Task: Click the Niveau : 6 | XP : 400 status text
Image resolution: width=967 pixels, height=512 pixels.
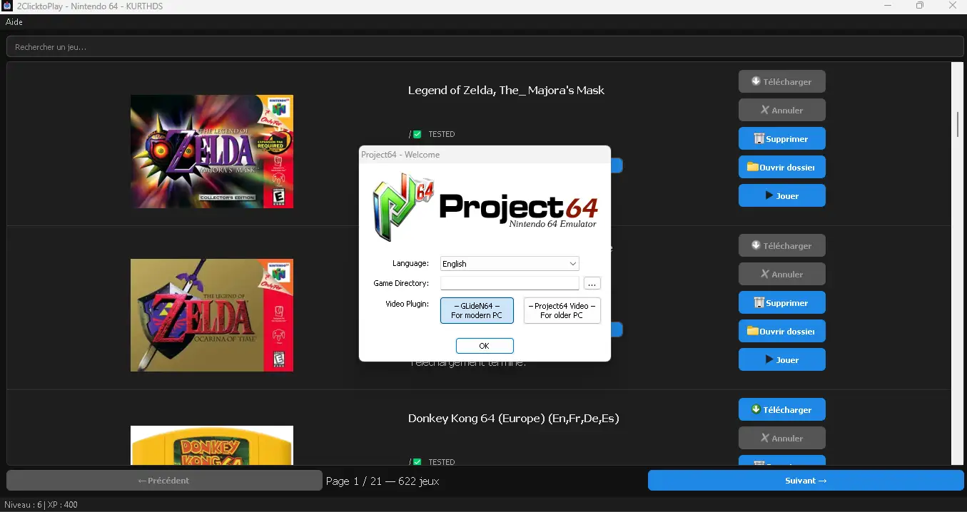Action: tap(41, 505)
